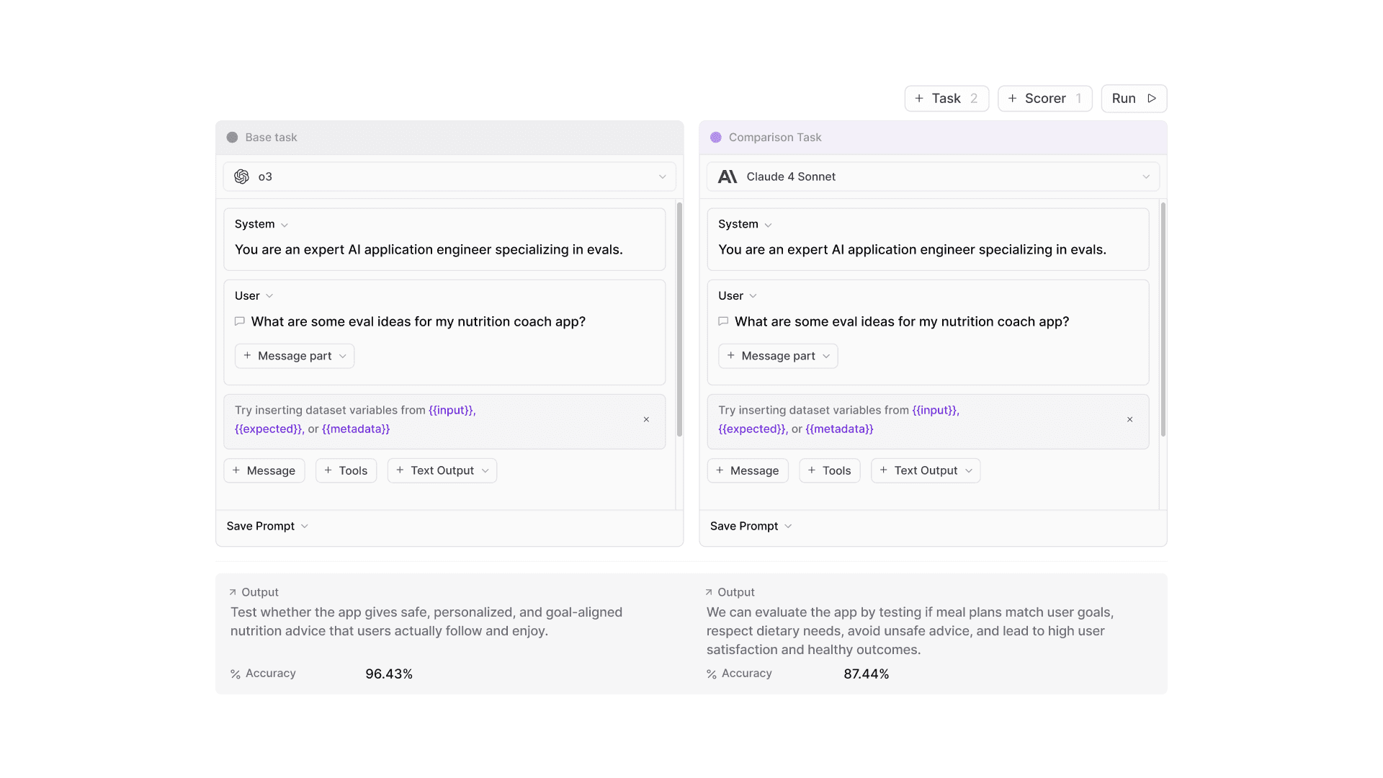Dismiss the dataset variables hint in comparison task

click(1129, 420)
